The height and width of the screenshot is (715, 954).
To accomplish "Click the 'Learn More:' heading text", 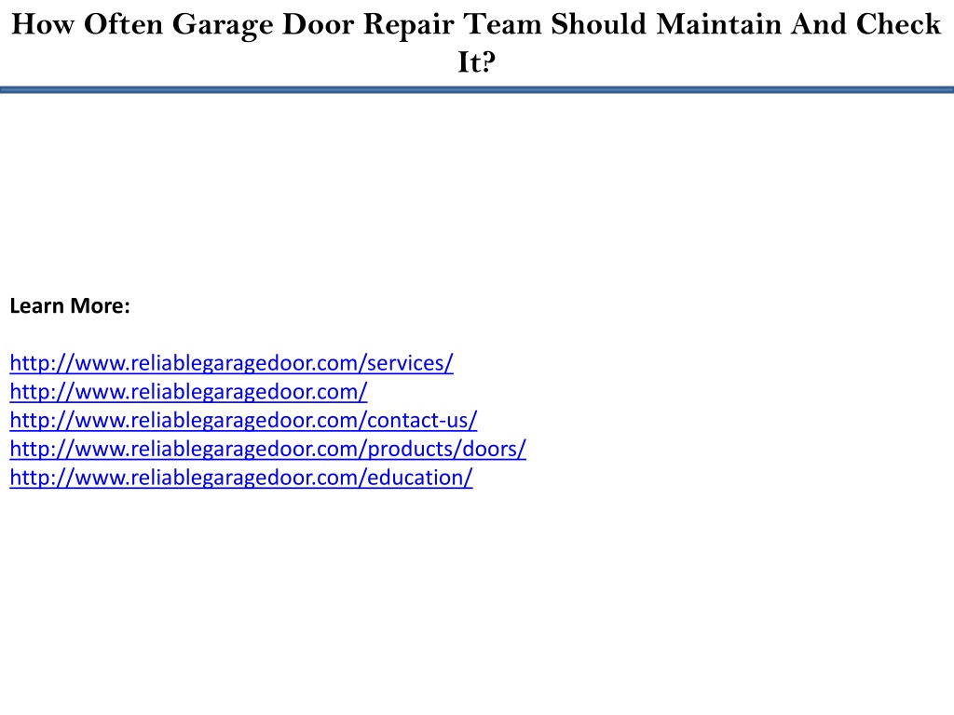I will coord(70,305).
